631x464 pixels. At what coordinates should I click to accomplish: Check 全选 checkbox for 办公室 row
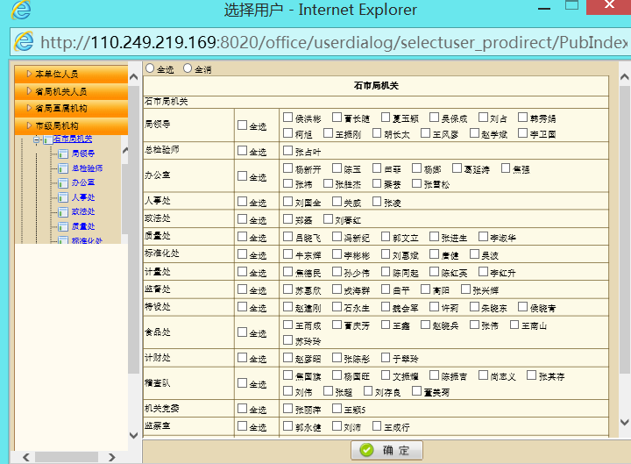tap(243, 176)
